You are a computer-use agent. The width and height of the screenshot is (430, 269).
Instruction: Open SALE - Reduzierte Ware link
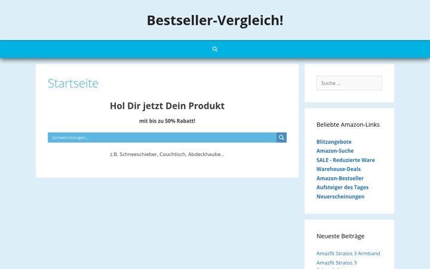pos(346,160)
